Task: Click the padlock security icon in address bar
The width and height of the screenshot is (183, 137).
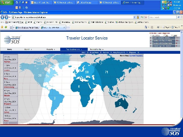Action: point(138,17)
